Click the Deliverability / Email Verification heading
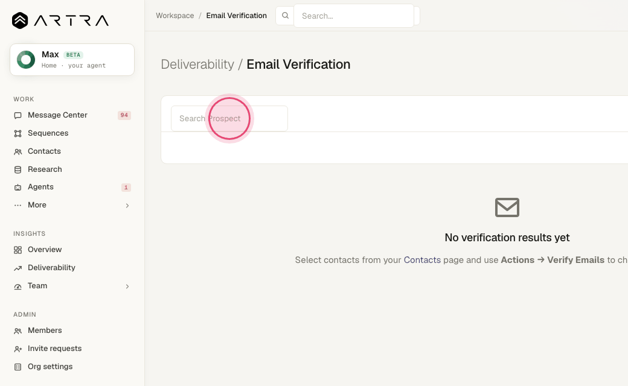Viewport: 628px width, 386px height. 255,65
